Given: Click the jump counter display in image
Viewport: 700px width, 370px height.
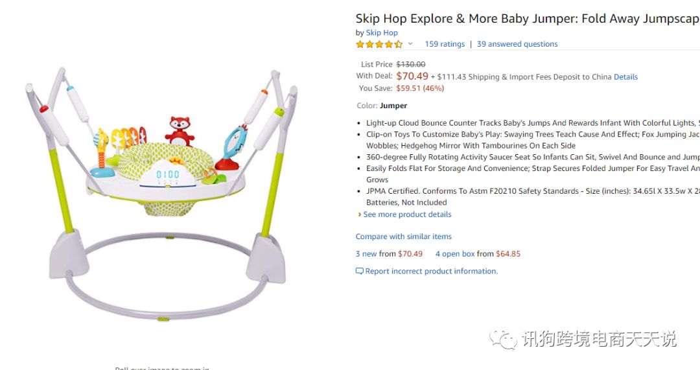Looking at the screenshot, I should point(168,174).
